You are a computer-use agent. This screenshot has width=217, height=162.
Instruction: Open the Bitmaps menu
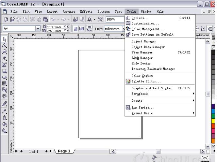tap(104, 12)
